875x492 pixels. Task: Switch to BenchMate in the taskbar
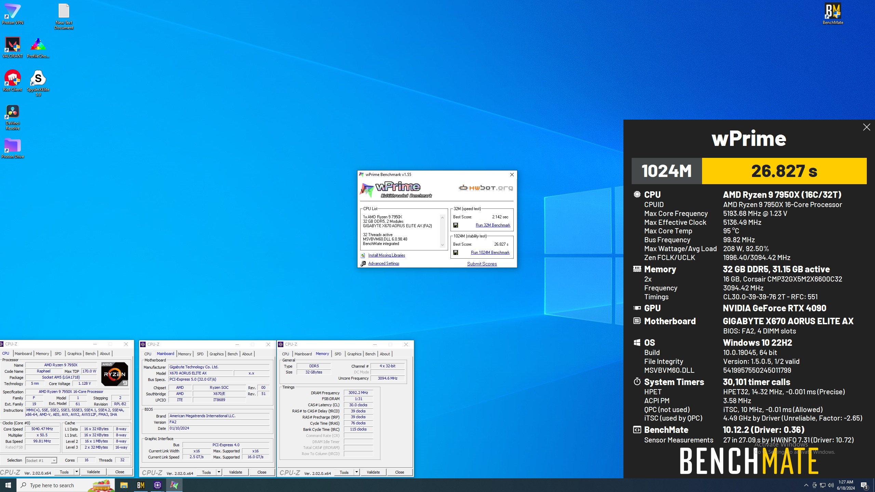pyautogui.click(x=140, y=485)
